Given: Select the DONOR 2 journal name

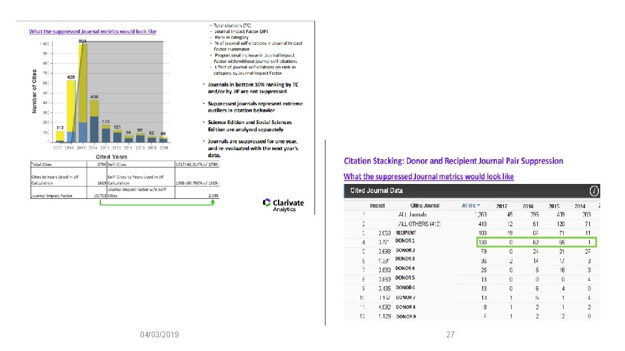Looking at the screenshot, I should point(405,250).
